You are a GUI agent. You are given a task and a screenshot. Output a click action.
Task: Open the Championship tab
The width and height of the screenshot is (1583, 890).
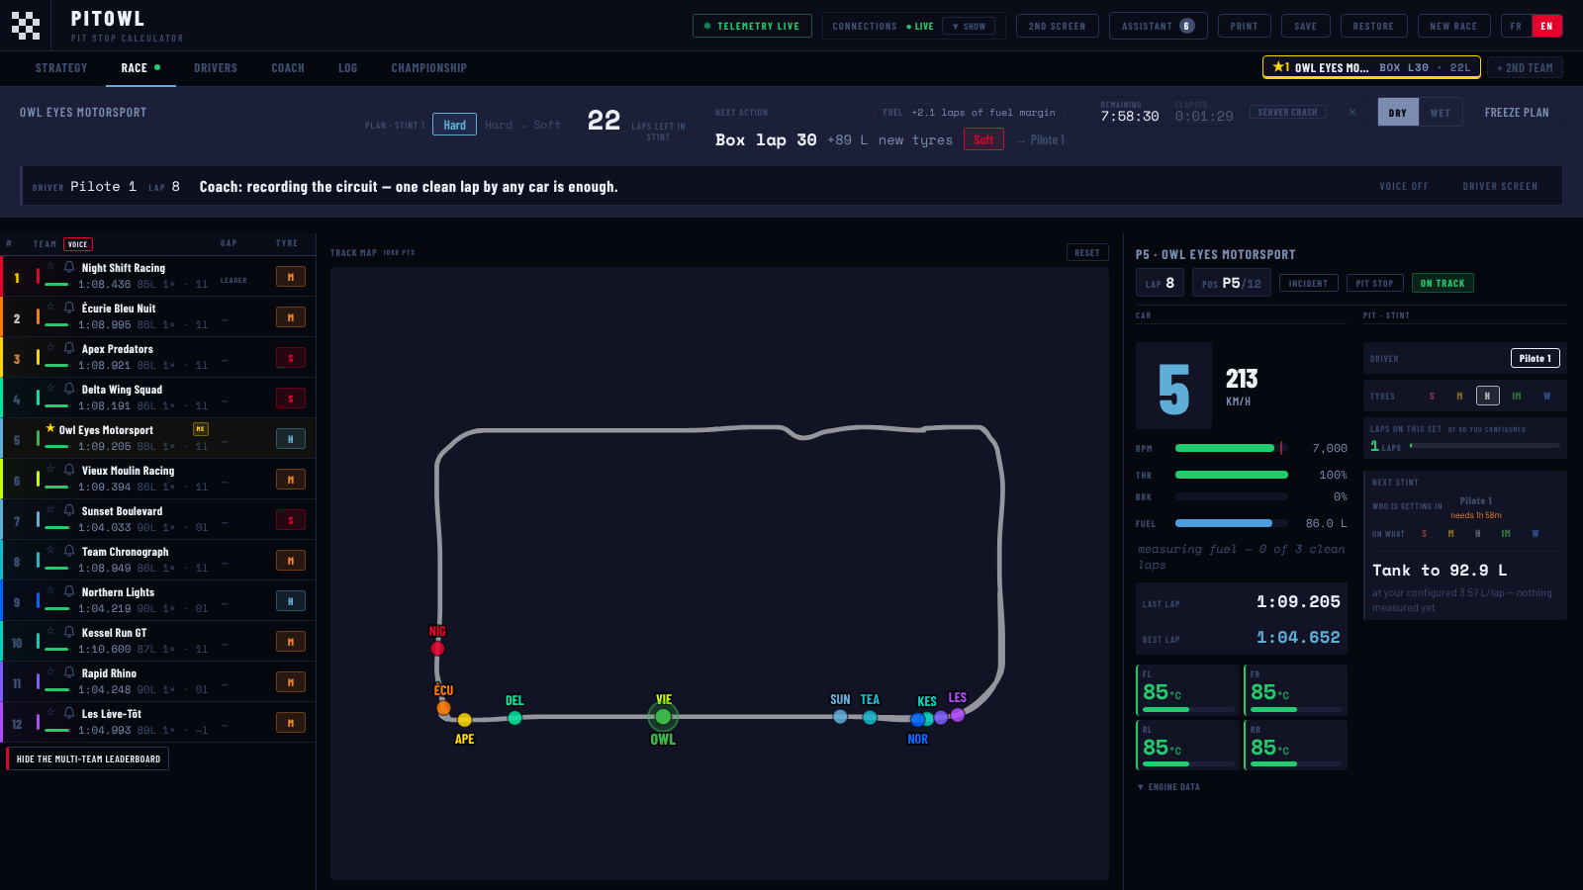428,68
